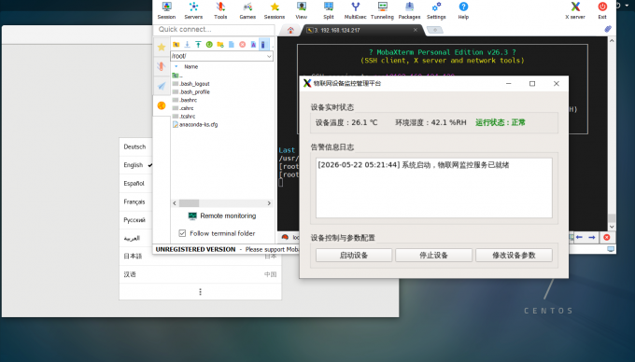Open the Servers toolbar icon
This screenshot has height=362, width=635.
(x=193, y=10)
